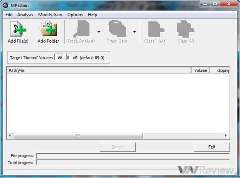
Task: Open the Analysis menu
Action: point(25,15)
